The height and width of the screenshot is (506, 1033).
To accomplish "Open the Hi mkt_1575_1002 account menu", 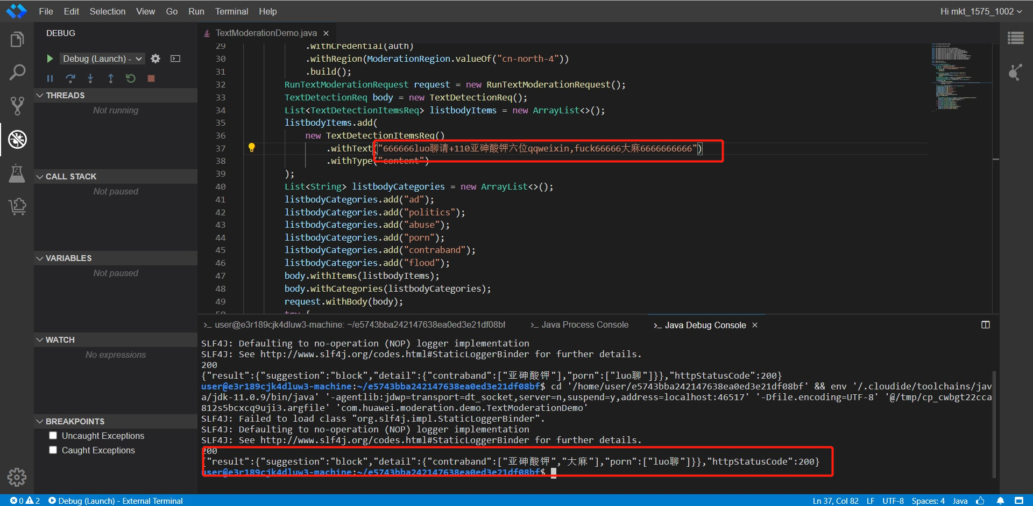I will coord(980,11).
